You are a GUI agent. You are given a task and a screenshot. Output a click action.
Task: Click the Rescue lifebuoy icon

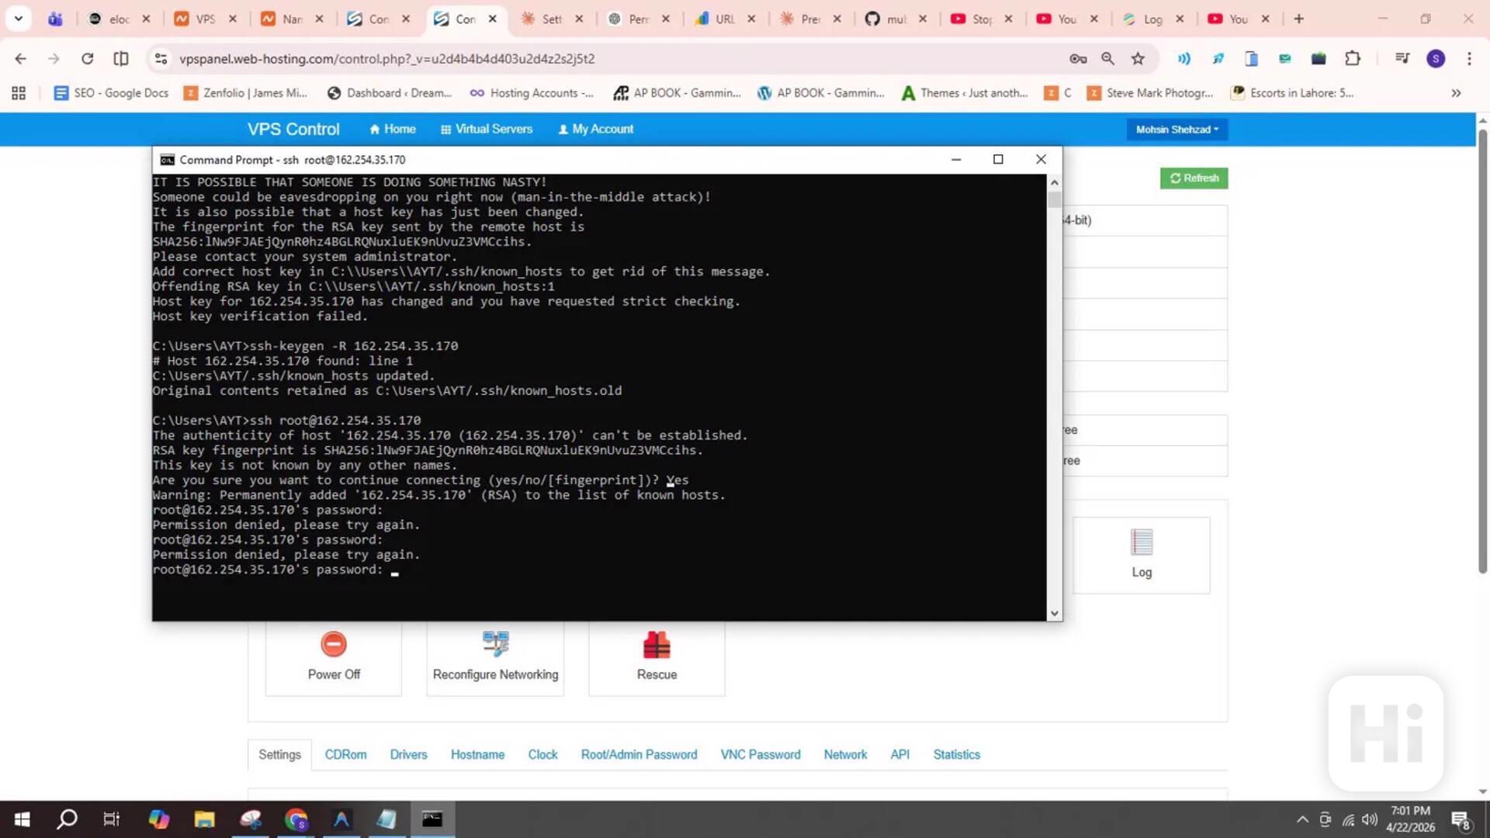point(657,644)
